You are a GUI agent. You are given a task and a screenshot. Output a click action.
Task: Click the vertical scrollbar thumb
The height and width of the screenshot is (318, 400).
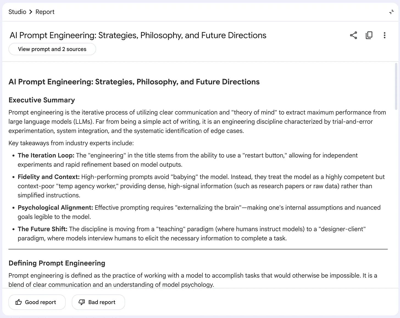coord(396,86)
